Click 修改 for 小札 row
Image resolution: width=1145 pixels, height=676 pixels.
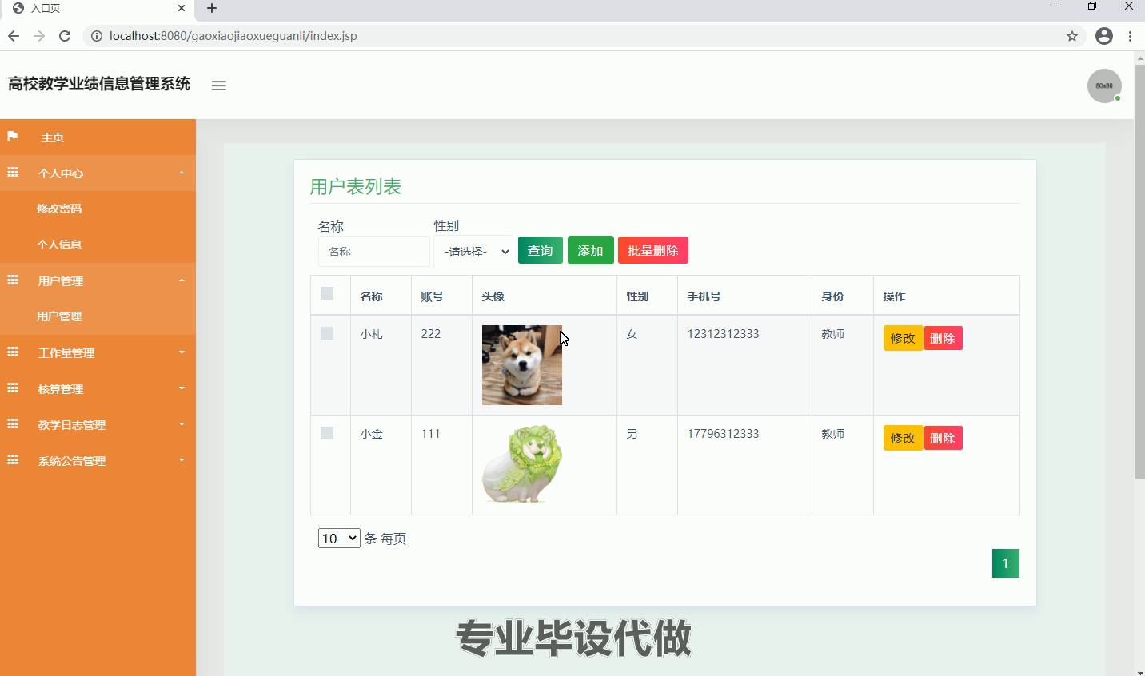[903, 338]
